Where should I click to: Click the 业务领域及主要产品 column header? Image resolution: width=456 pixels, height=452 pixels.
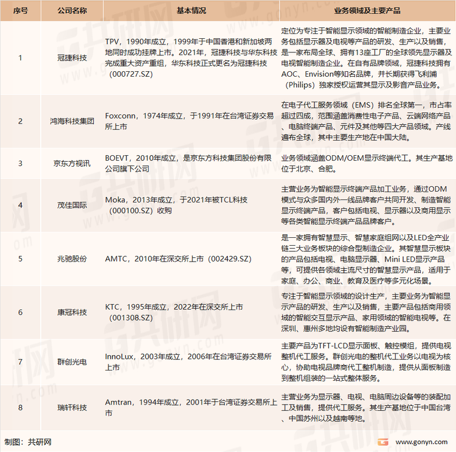[367, 11]
